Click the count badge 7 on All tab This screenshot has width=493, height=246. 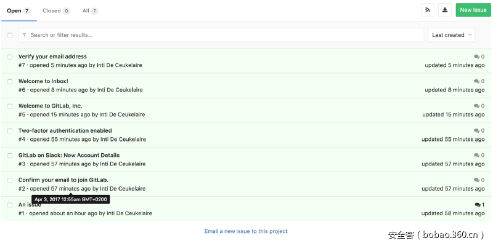tap(94, 11)
